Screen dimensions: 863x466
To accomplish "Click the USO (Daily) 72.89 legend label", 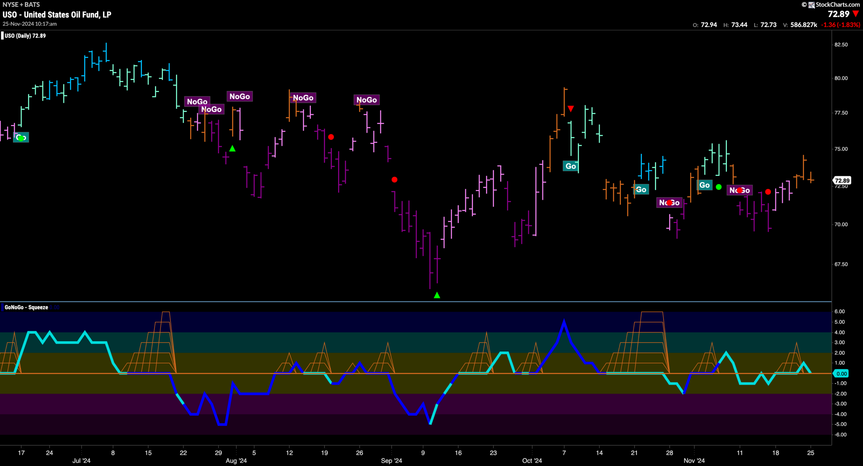I will pyautogui.click(x=25, y=36).
